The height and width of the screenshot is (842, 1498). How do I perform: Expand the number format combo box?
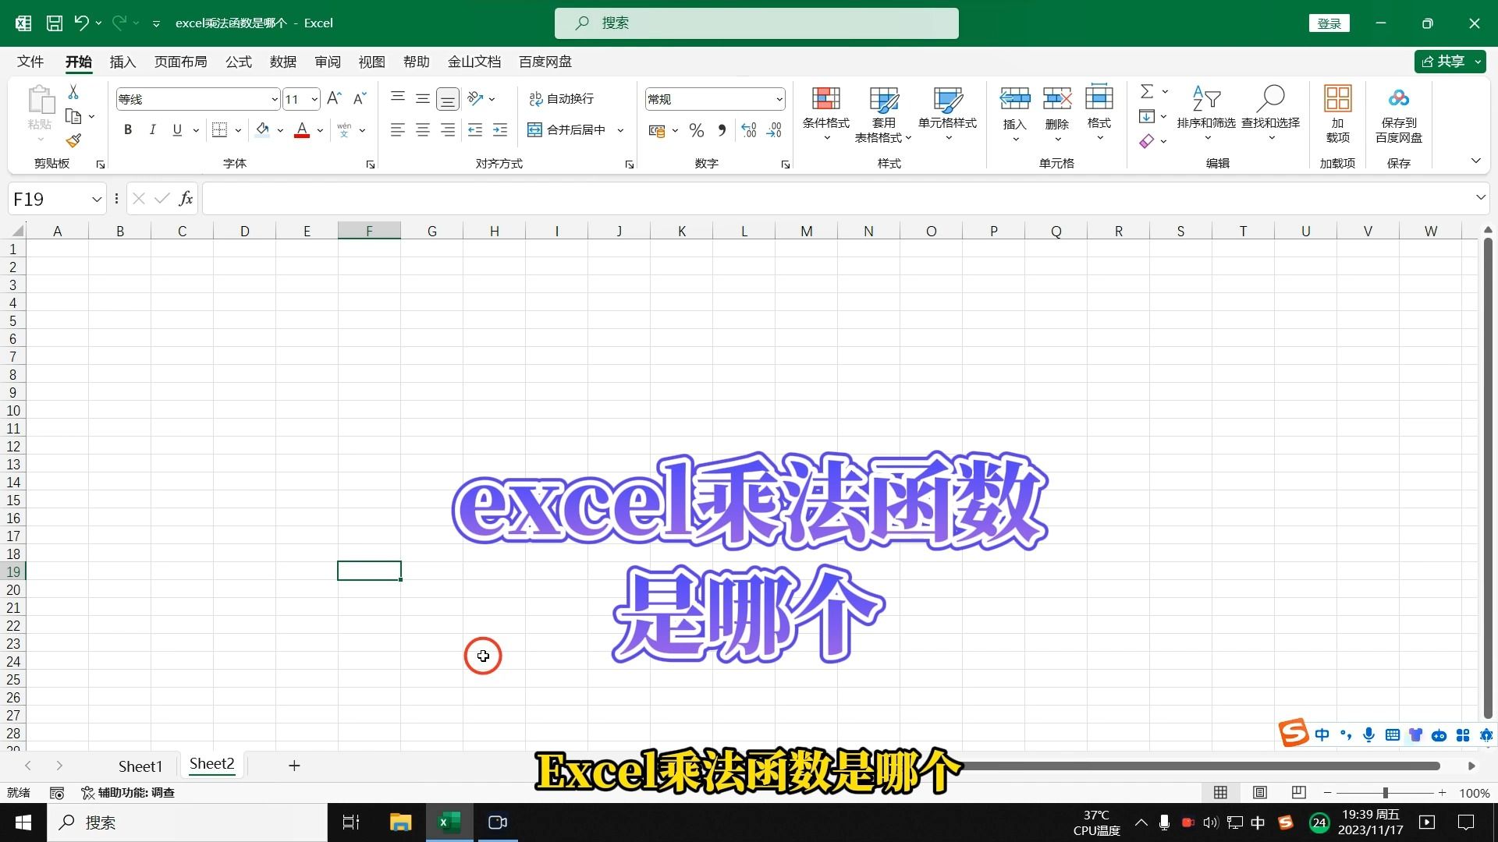pyautogui.click(x=779, y=99)
